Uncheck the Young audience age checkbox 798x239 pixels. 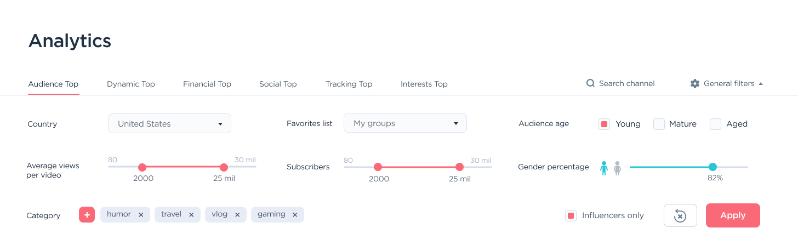(x=605, y=124)
